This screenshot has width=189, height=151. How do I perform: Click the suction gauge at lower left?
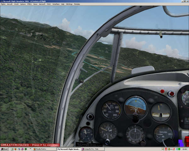point(86,134)
